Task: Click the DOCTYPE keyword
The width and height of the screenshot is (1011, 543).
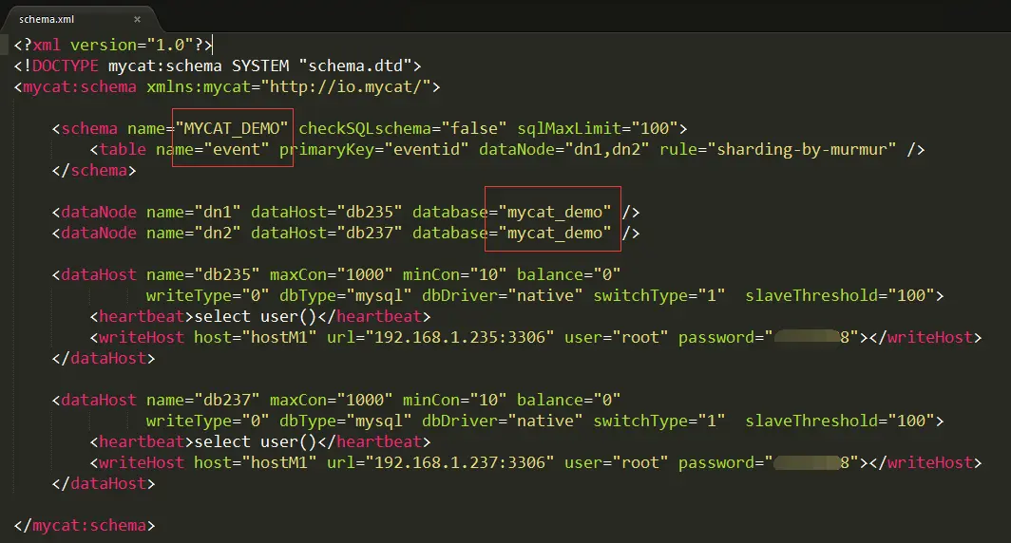Action: click(66, 66)
